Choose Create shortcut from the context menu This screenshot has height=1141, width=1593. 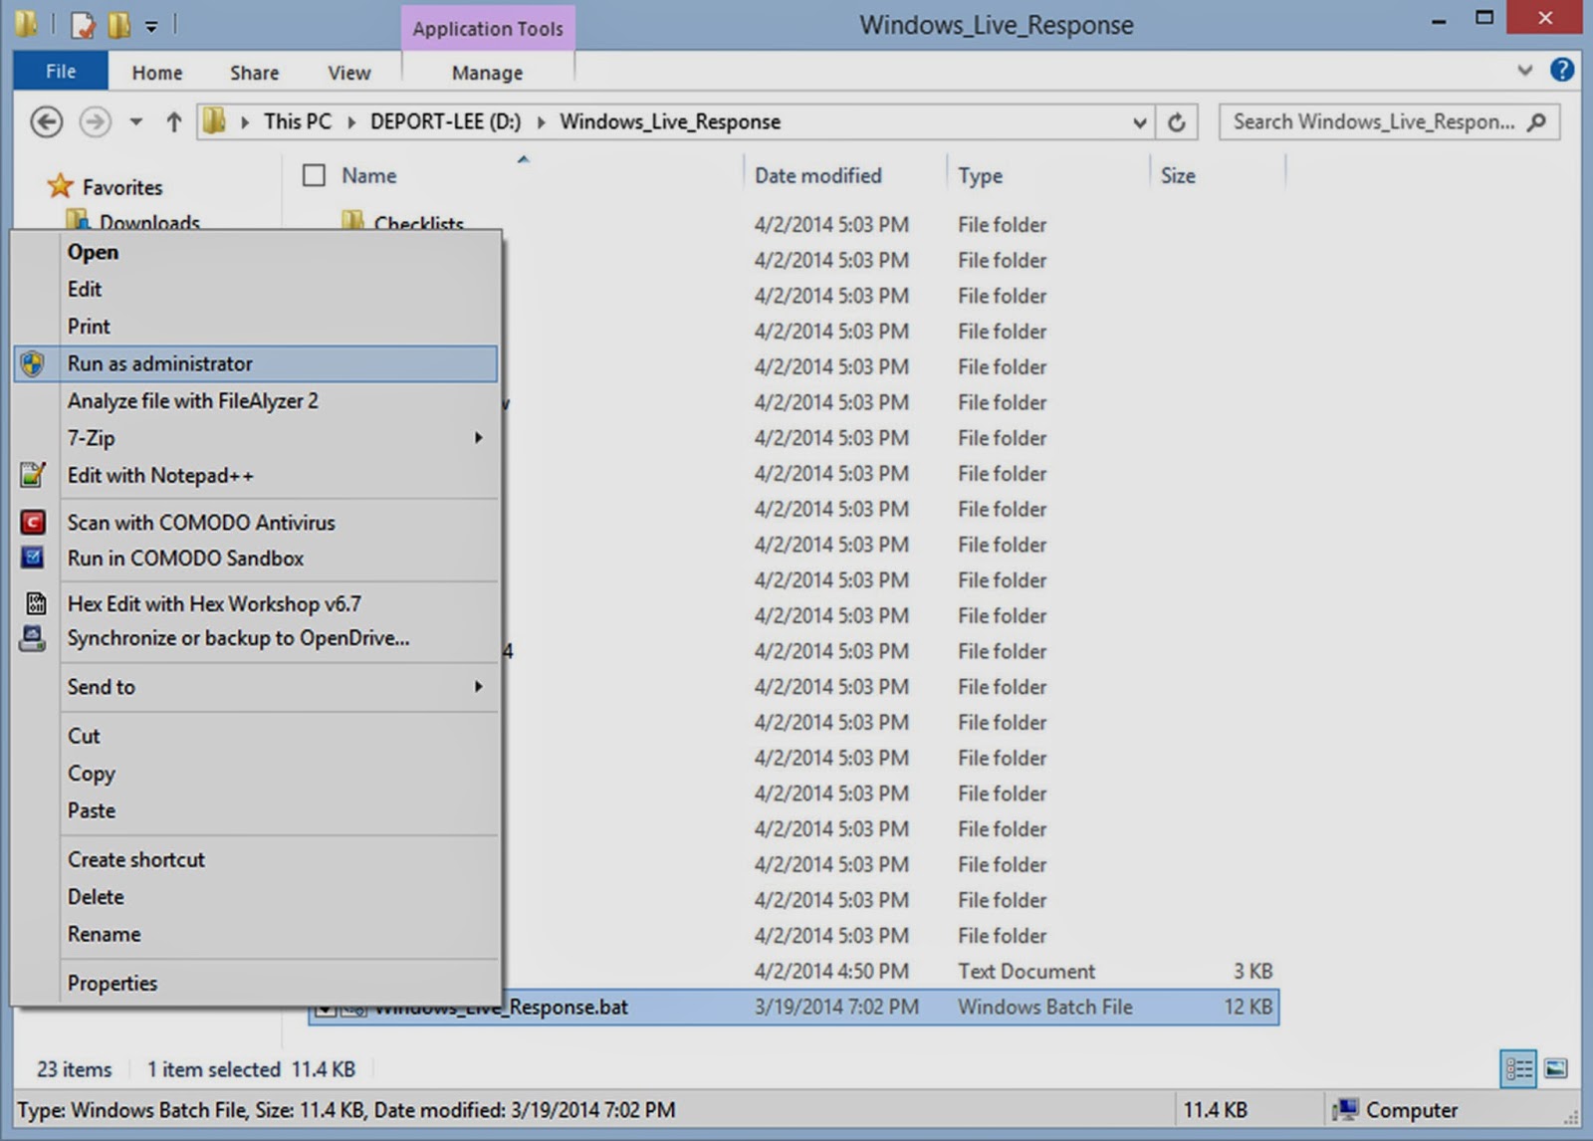[x=136, y=859]
